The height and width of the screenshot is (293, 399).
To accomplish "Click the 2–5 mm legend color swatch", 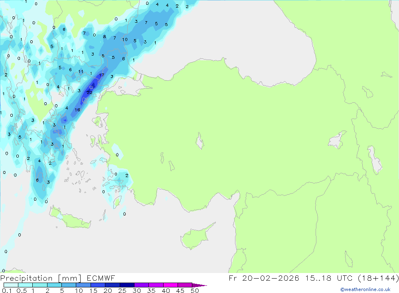I will (54, 285).
